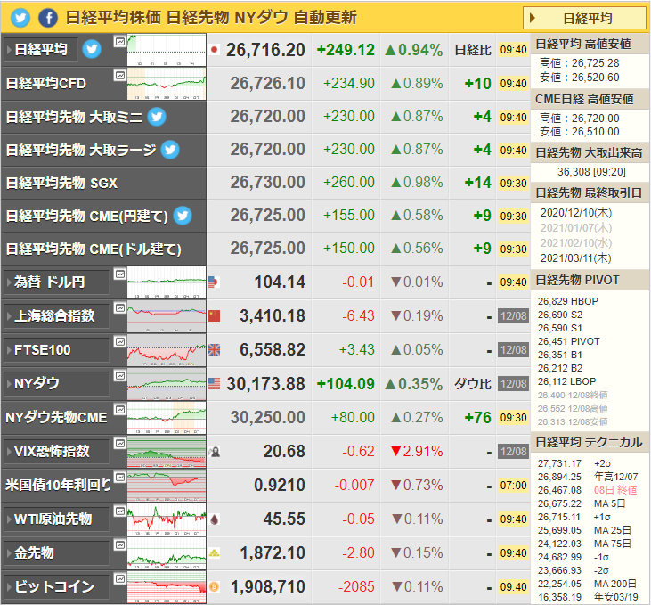The width and height of the screenshot is (651, 605).
Task: Click the 日経比 column header
Action: [473, 50]
